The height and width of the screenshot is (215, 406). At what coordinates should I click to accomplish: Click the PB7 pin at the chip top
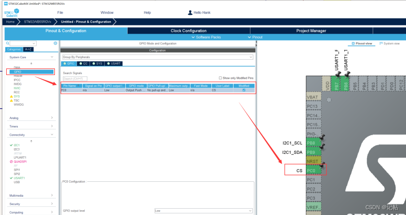click(336, 83)
